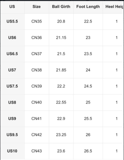
Task: Select the US5.5 row label
Action: point(12,21)
